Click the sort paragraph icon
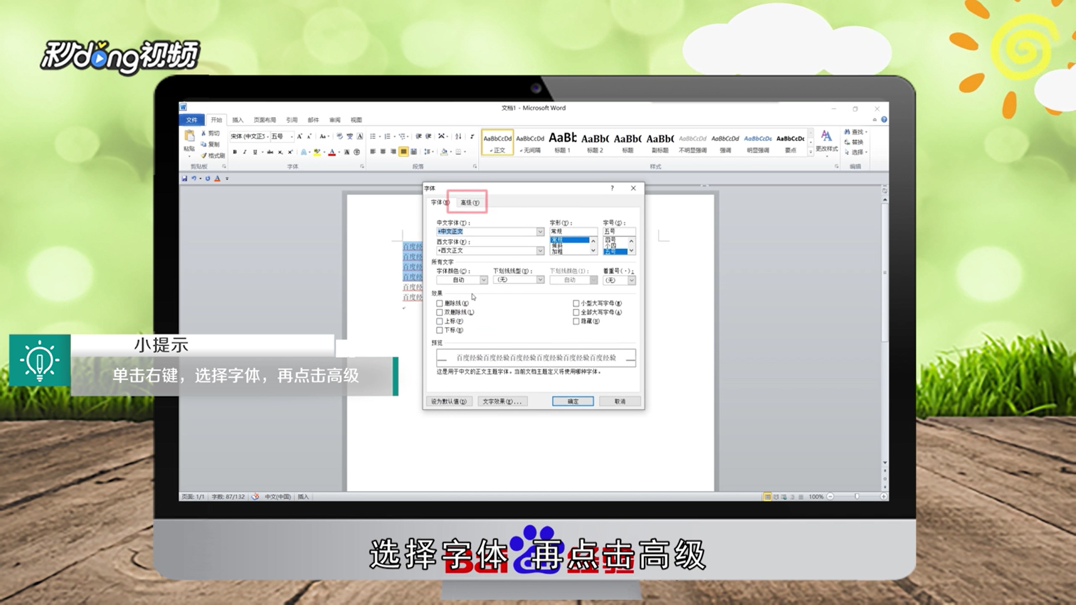 458,136
